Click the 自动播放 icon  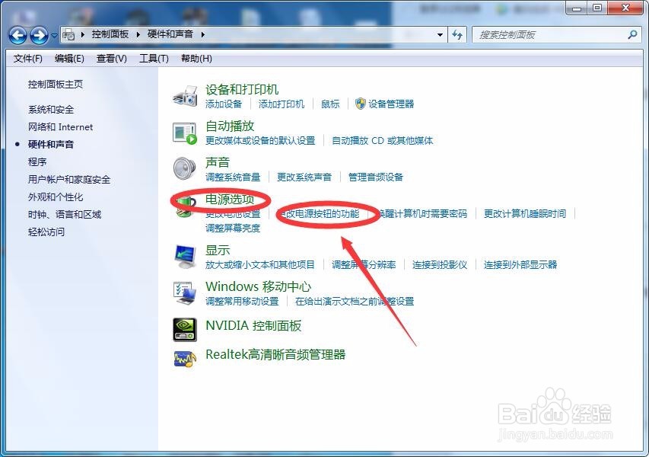[x=185, y=133]
